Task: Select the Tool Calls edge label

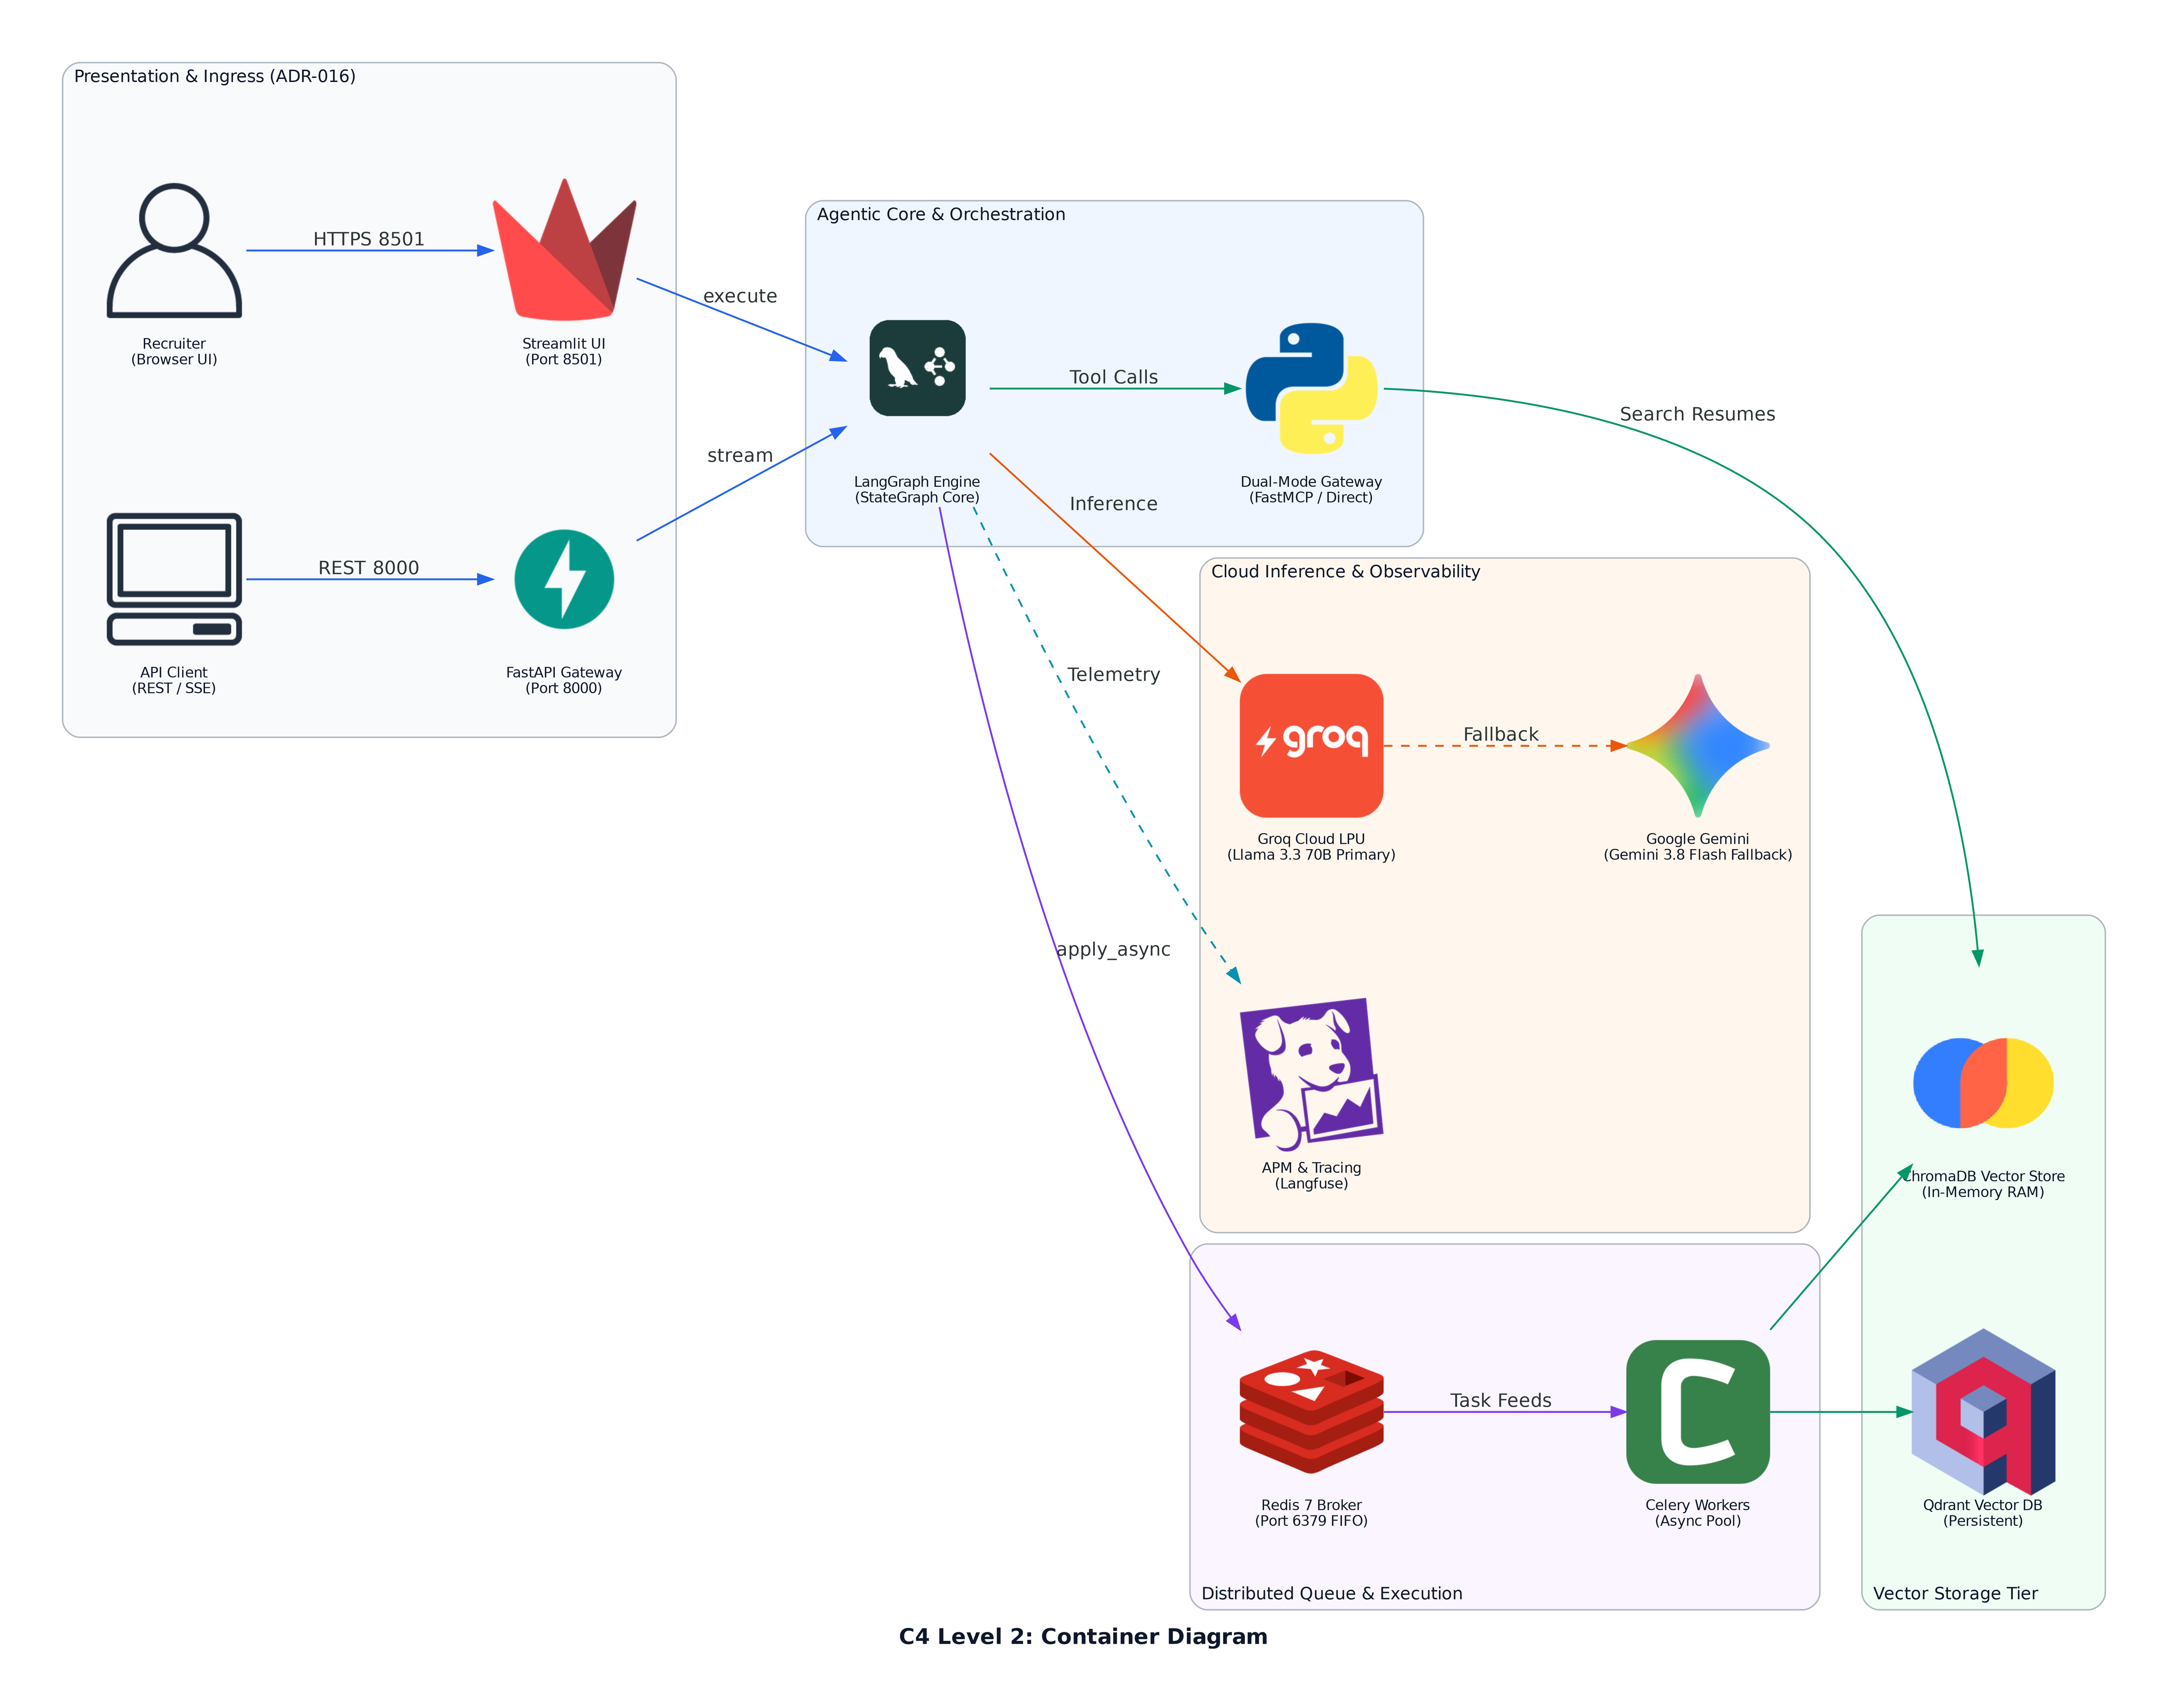Action: tap(1113, 377)
